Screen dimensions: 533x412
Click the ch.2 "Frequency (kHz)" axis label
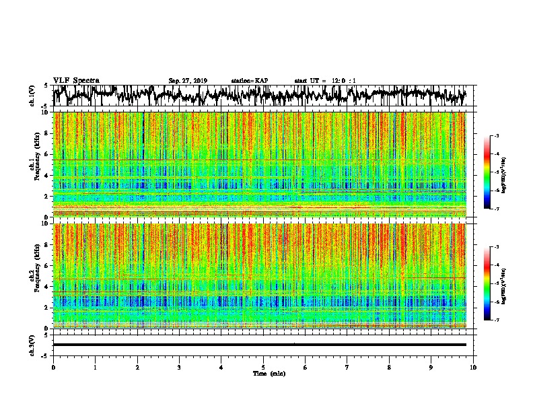click(37, 268)
